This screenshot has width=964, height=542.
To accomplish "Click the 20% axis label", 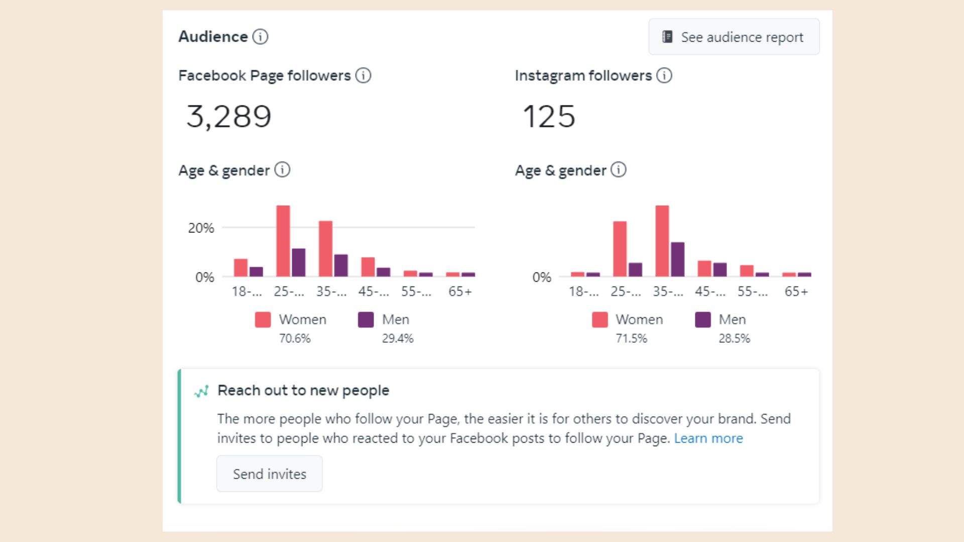I will click(x=201, y=228).
